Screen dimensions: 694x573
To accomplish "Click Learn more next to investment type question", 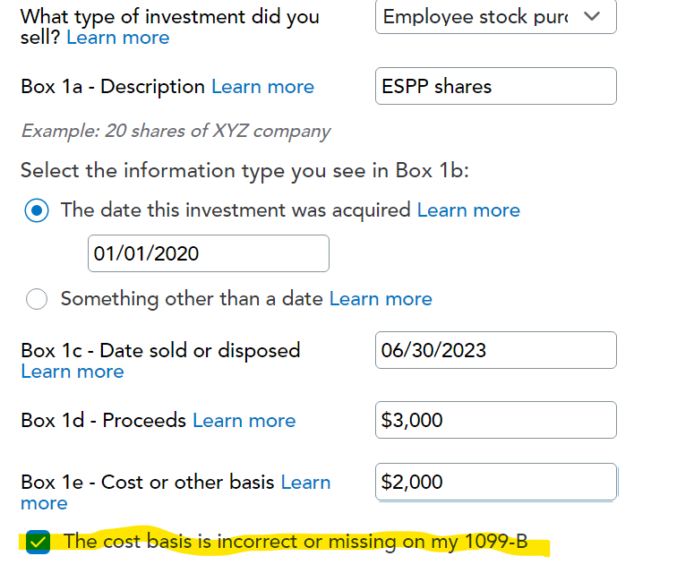I will [x=117, y=38].
